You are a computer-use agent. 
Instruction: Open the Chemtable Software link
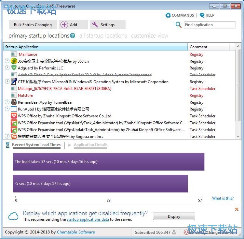click(76, 232)
